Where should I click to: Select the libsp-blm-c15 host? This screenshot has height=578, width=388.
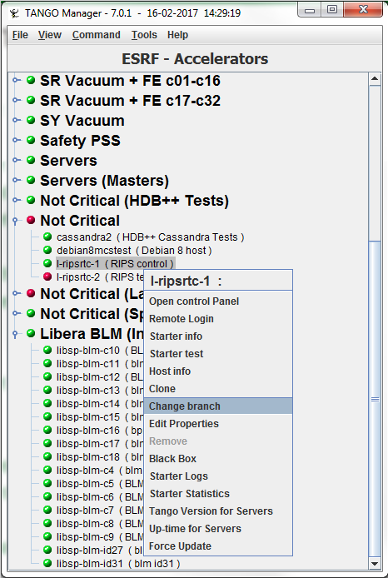point(100,417)
